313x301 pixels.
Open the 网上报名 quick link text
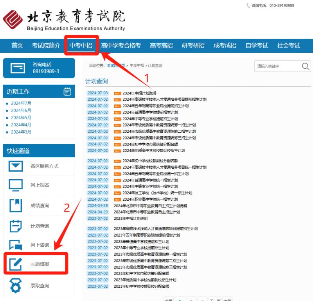pos(40,185)
